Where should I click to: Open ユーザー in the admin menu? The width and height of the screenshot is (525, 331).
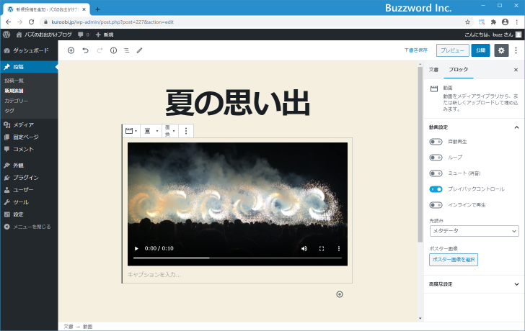[x=29, y=190]
